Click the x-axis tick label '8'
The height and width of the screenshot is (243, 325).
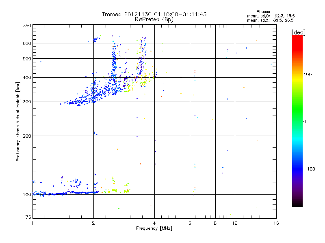tap(215, 223)
